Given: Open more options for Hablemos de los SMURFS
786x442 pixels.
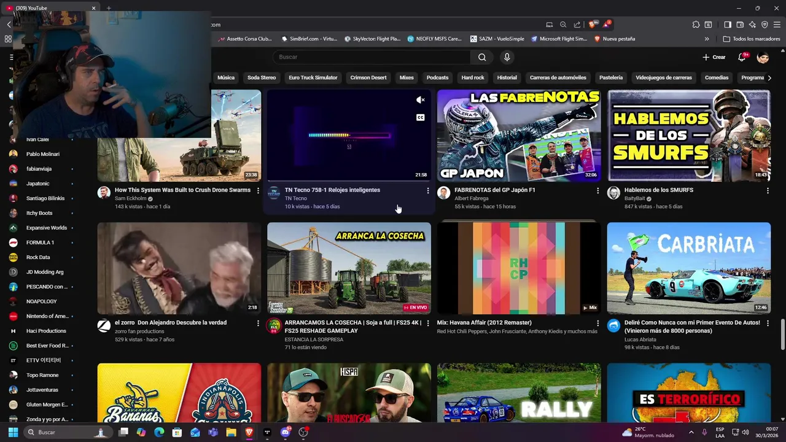Looking at the screenshot, I should [x=768, y=191].
